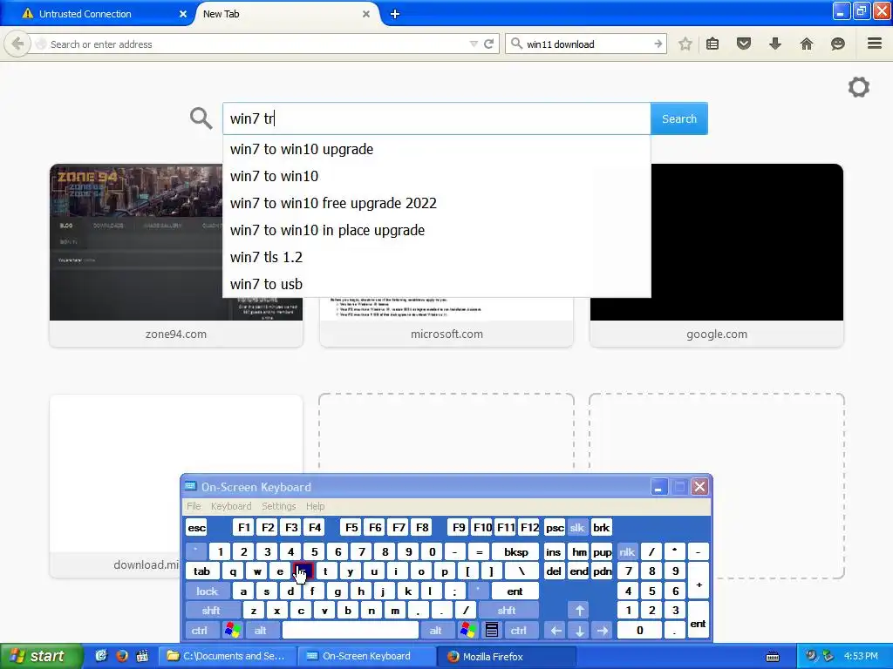Screen dimensions: 893x669
Task: Reload the page with the refresh icon
Action: (x=488, y=44)
